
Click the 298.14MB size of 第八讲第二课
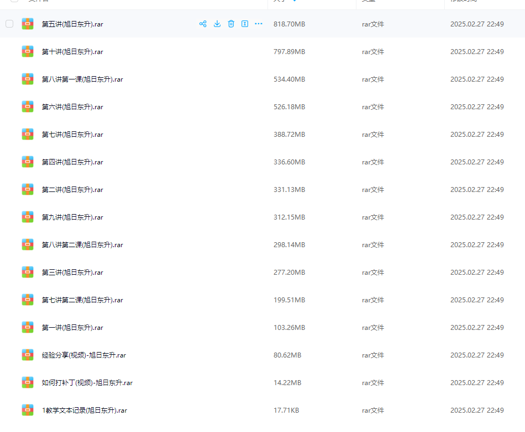click(x=289, y=245)
